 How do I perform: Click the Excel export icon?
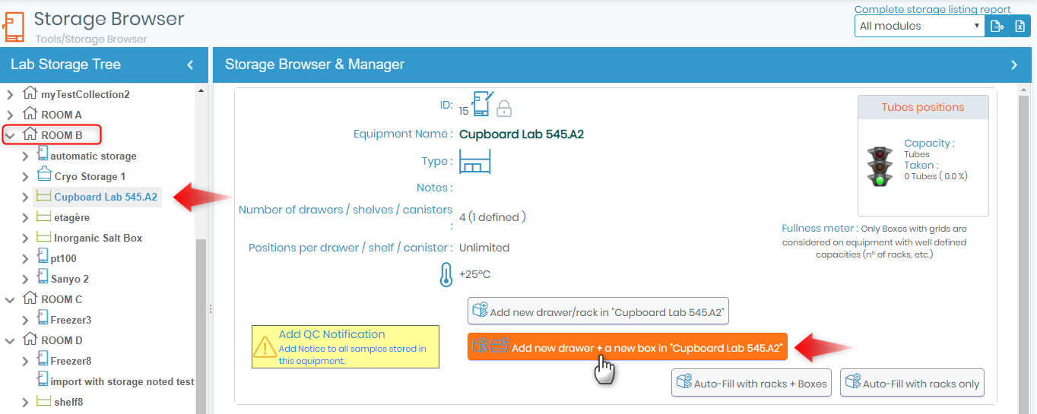[x=1020, y=26]
